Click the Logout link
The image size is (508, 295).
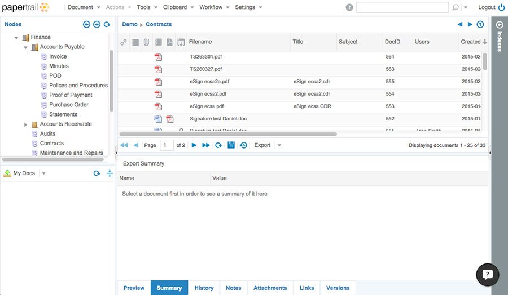(487, 7)
